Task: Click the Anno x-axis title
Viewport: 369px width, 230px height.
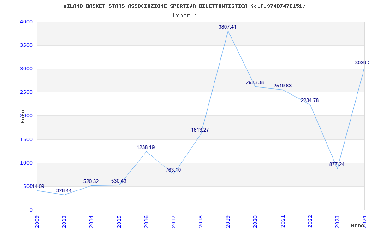Action: point(357,225)
